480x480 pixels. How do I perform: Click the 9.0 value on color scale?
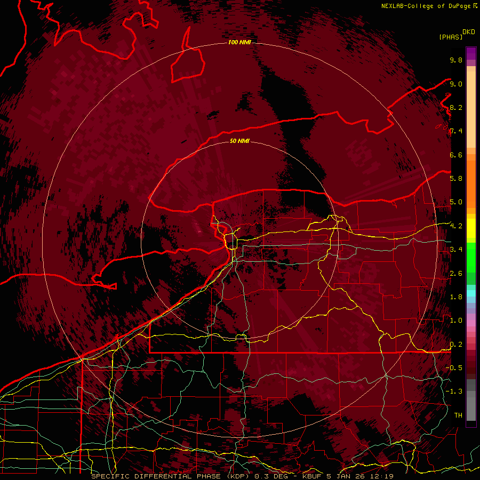[456, 84]
